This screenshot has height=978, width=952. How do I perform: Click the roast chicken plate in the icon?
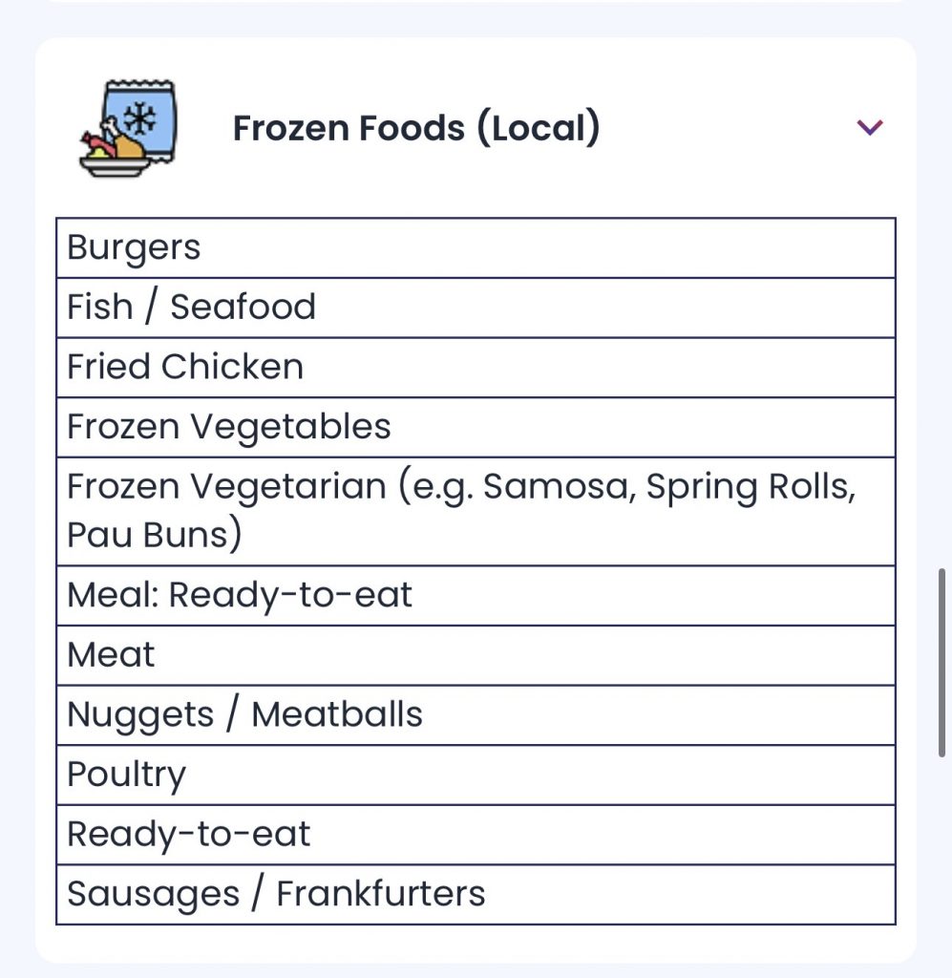pyautogui.click(x=110, y=155)
